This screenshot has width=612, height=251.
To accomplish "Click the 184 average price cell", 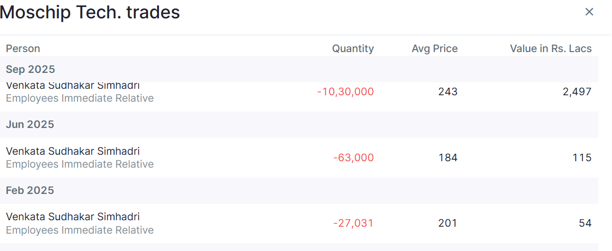I will coord(448,158).
